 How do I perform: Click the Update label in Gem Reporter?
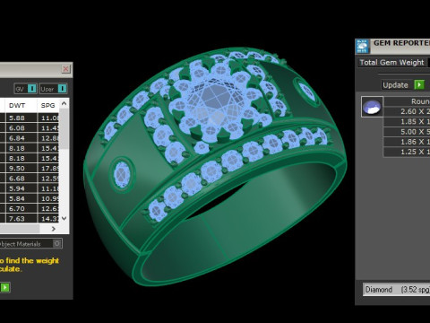point(395,85)
